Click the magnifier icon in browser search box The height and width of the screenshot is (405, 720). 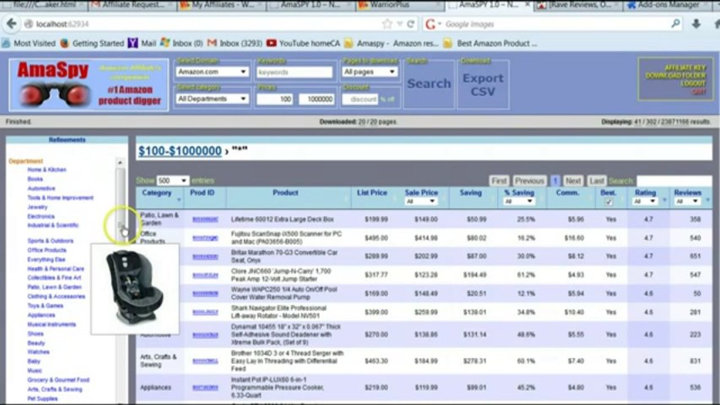(676, 24)
